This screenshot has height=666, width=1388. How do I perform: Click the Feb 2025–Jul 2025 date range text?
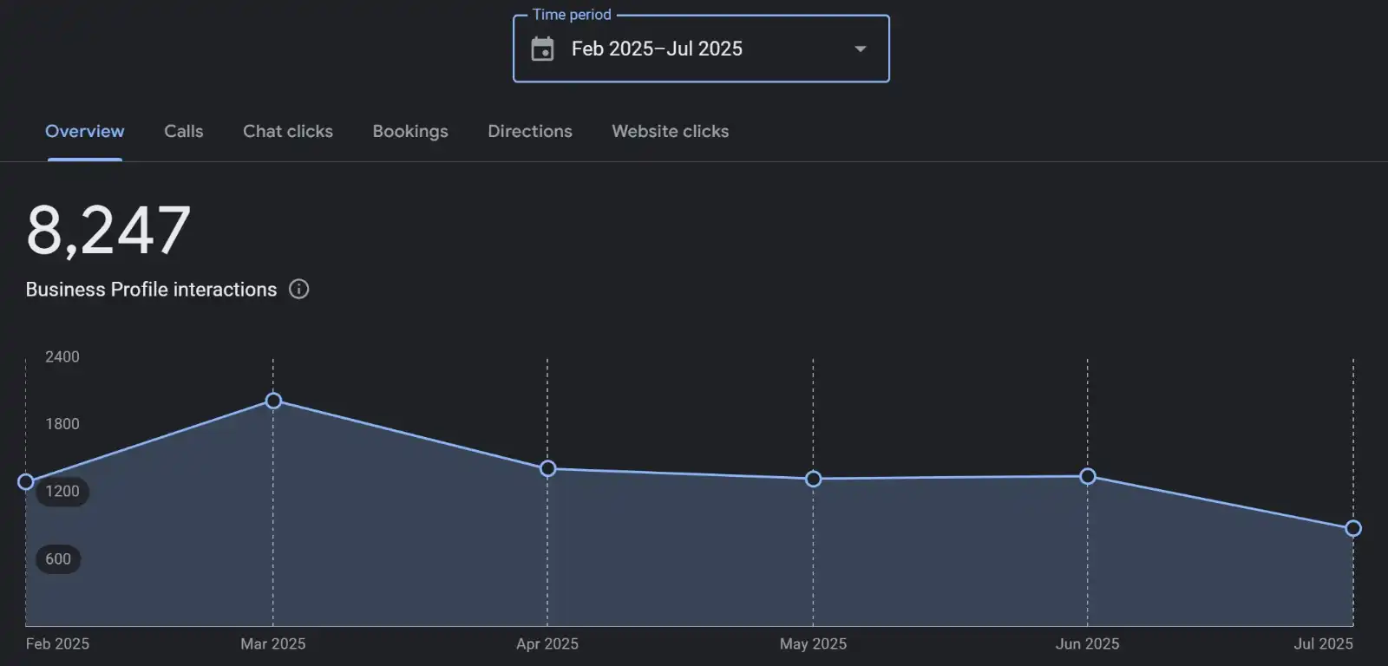657,49
